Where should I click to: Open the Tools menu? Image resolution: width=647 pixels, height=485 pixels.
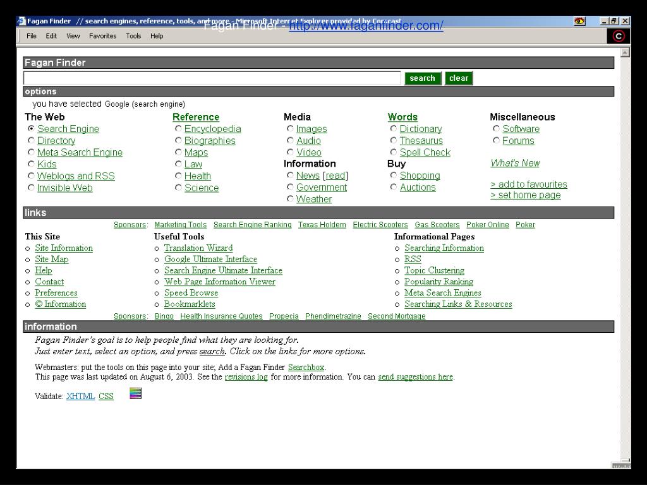[x=134, y=36]
